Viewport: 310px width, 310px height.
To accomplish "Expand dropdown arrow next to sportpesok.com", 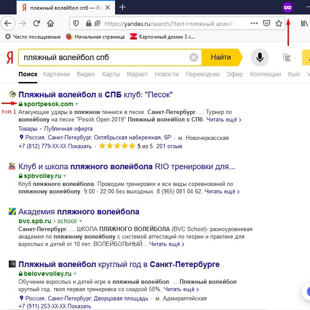I will pos(76,104).
